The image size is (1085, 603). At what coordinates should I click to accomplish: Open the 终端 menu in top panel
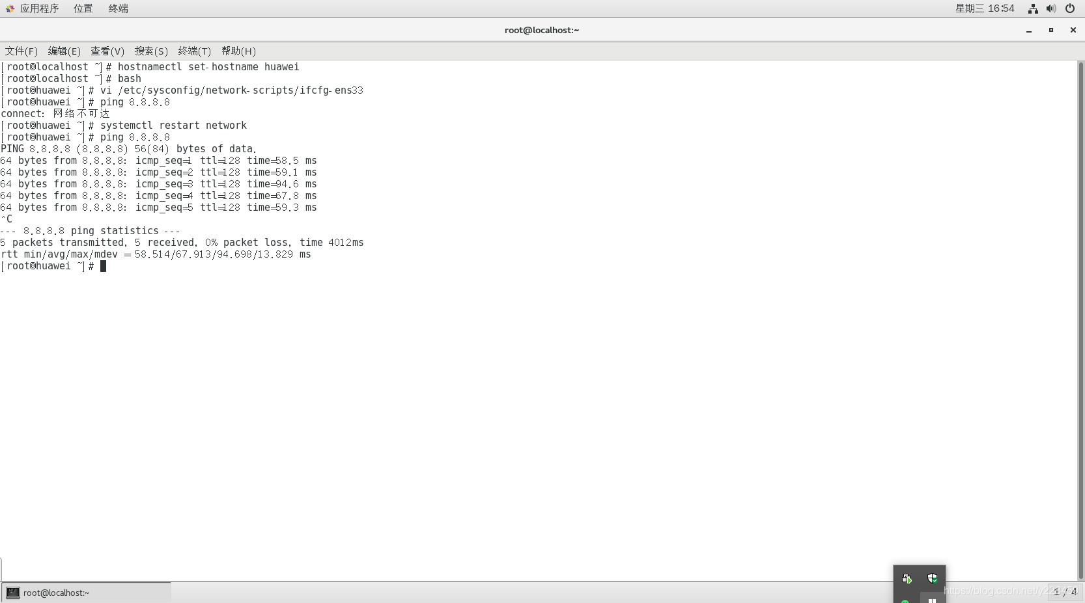[118, 8]
